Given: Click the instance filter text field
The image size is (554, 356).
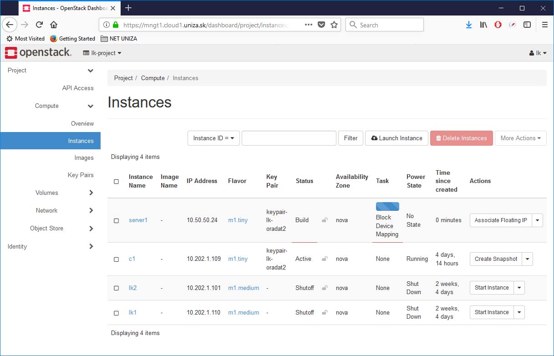Looking at the screenshot, I should [x=289, y=138].
